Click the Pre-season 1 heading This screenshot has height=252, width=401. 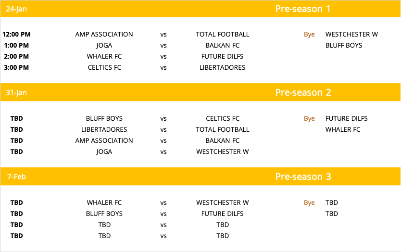pyautogui.click(x=303, y=9)
